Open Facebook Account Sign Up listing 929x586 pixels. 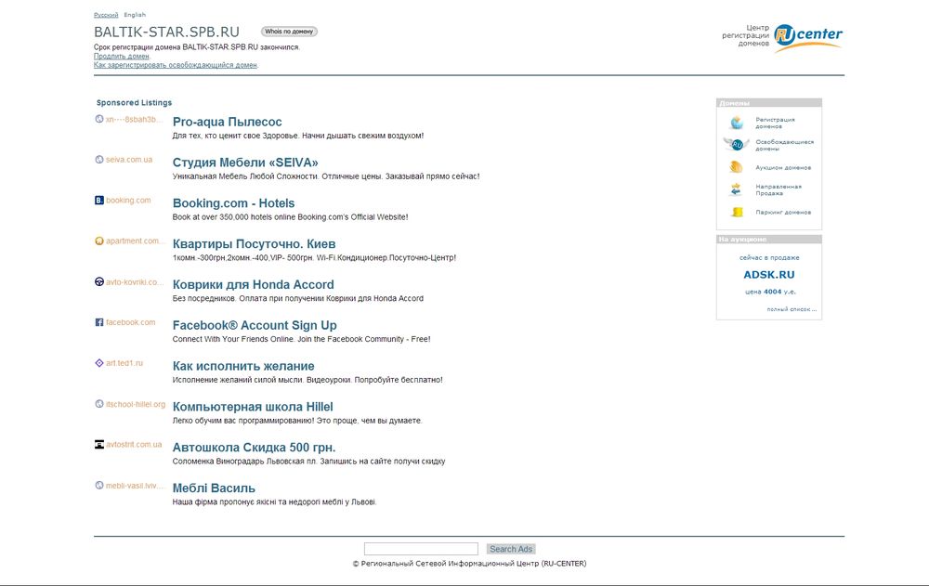(x=255, y=325)
